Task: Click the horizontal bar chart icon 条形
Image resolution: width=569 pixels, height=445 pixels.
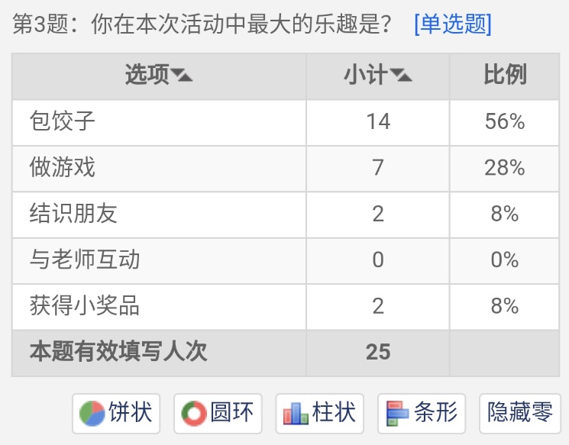Action: tap(422, 413)
